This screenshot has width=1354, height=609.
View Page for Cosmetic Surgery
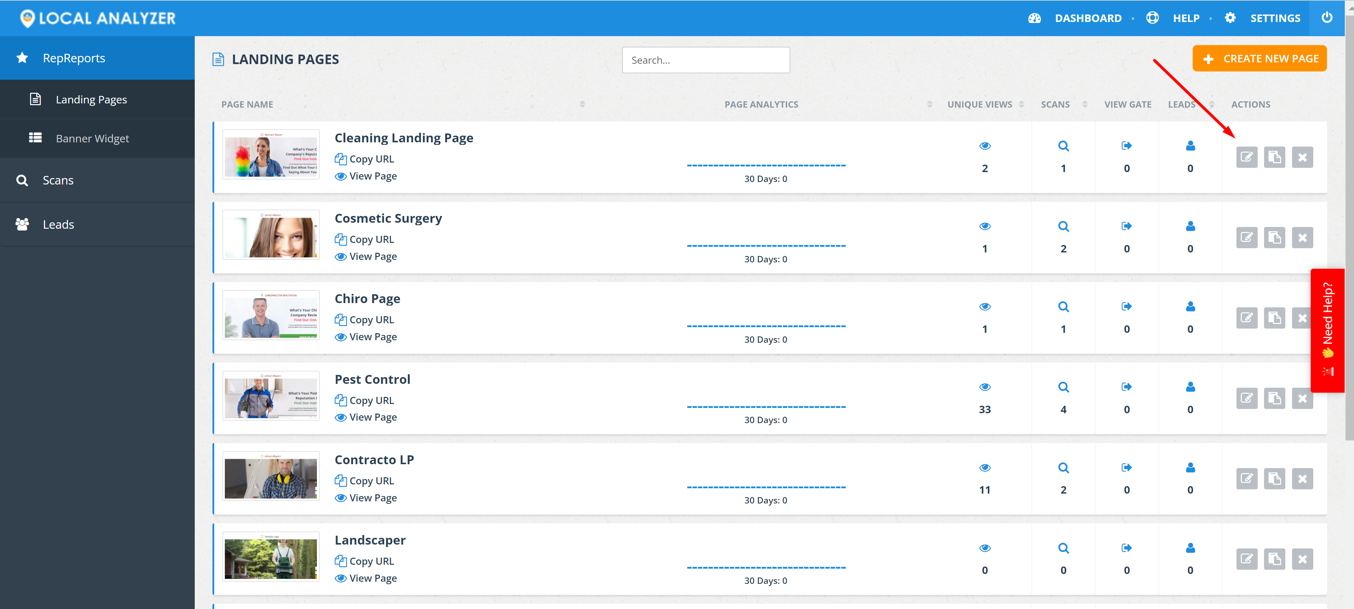click(x=372, y=256)
